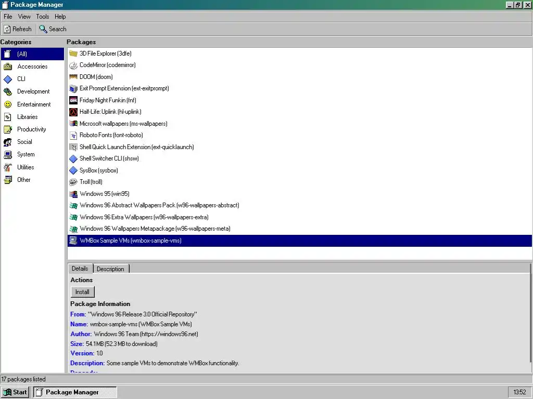Click the Roboto Fonts icon

[73, 136]
